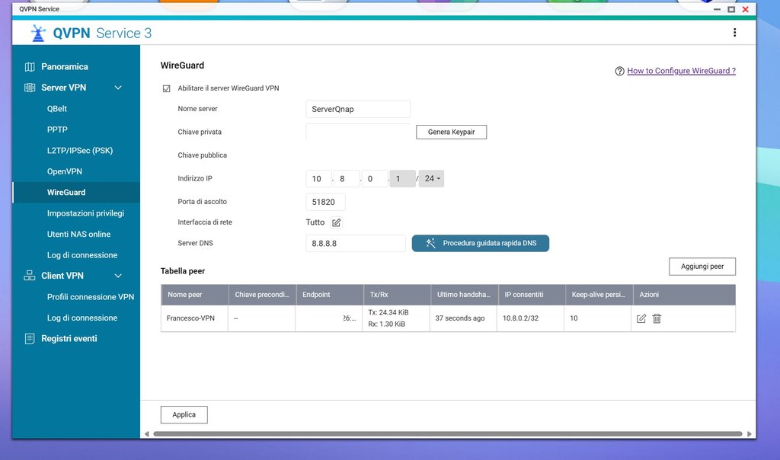
Task: Open the subnet mask 24 dropdown
Action: (432, 179)
